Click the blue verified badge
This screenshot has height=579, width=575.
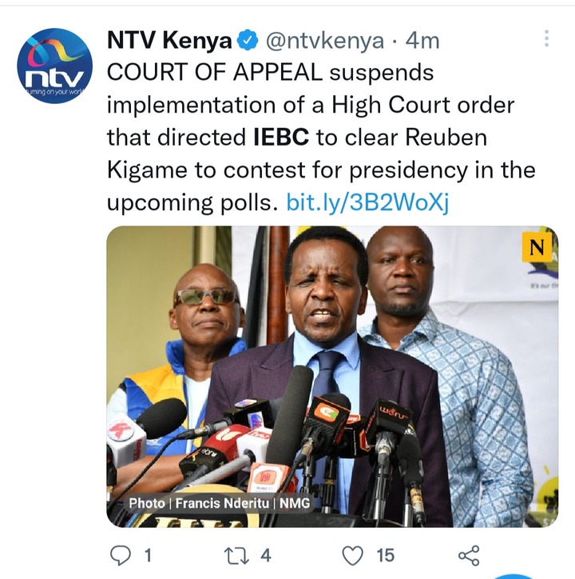click(x=248, y=40)
